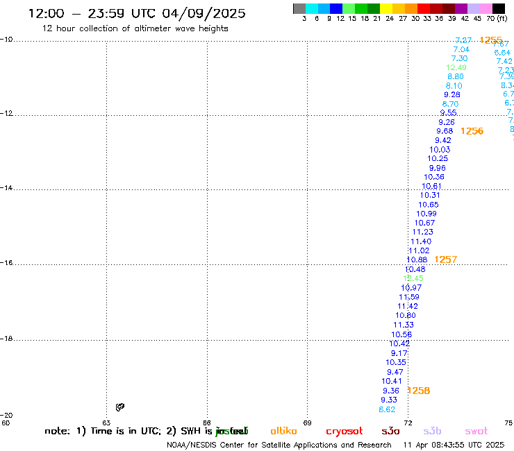514x451 pixels.
Task: Click the orange time marker 1256
Action: point(472,131)
